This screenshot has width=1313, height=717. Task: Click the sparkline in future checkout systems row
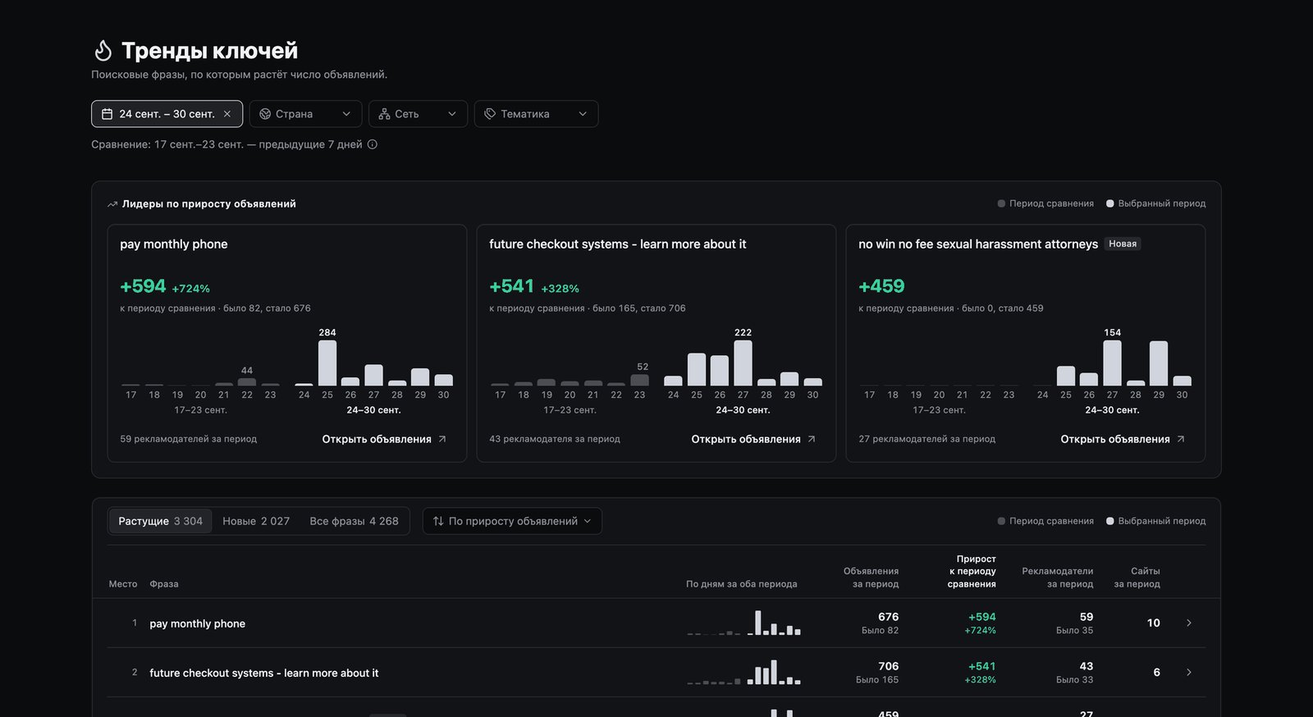(x=743, y=672)
